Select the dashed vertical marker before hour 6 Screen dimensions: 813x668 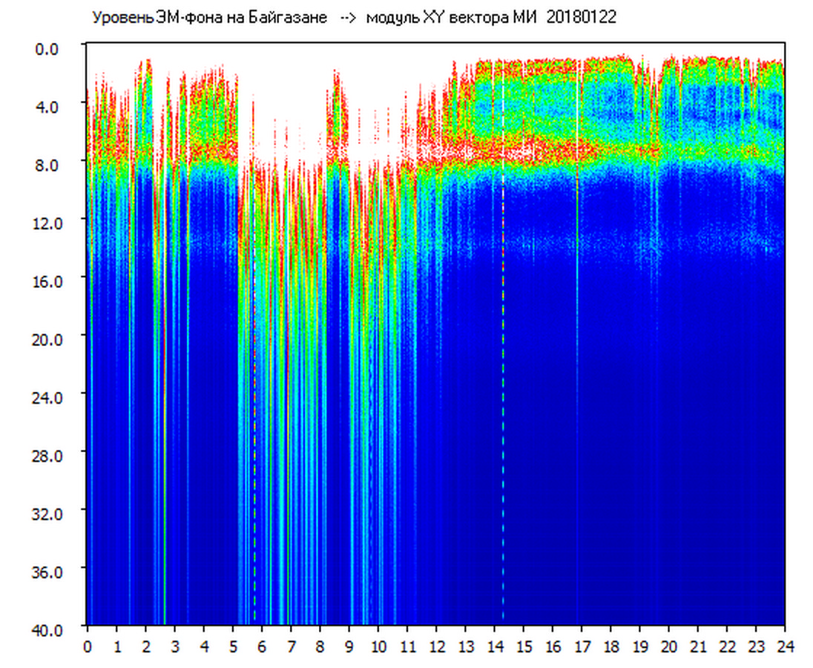pyautogui.click(x=254, y=445)
